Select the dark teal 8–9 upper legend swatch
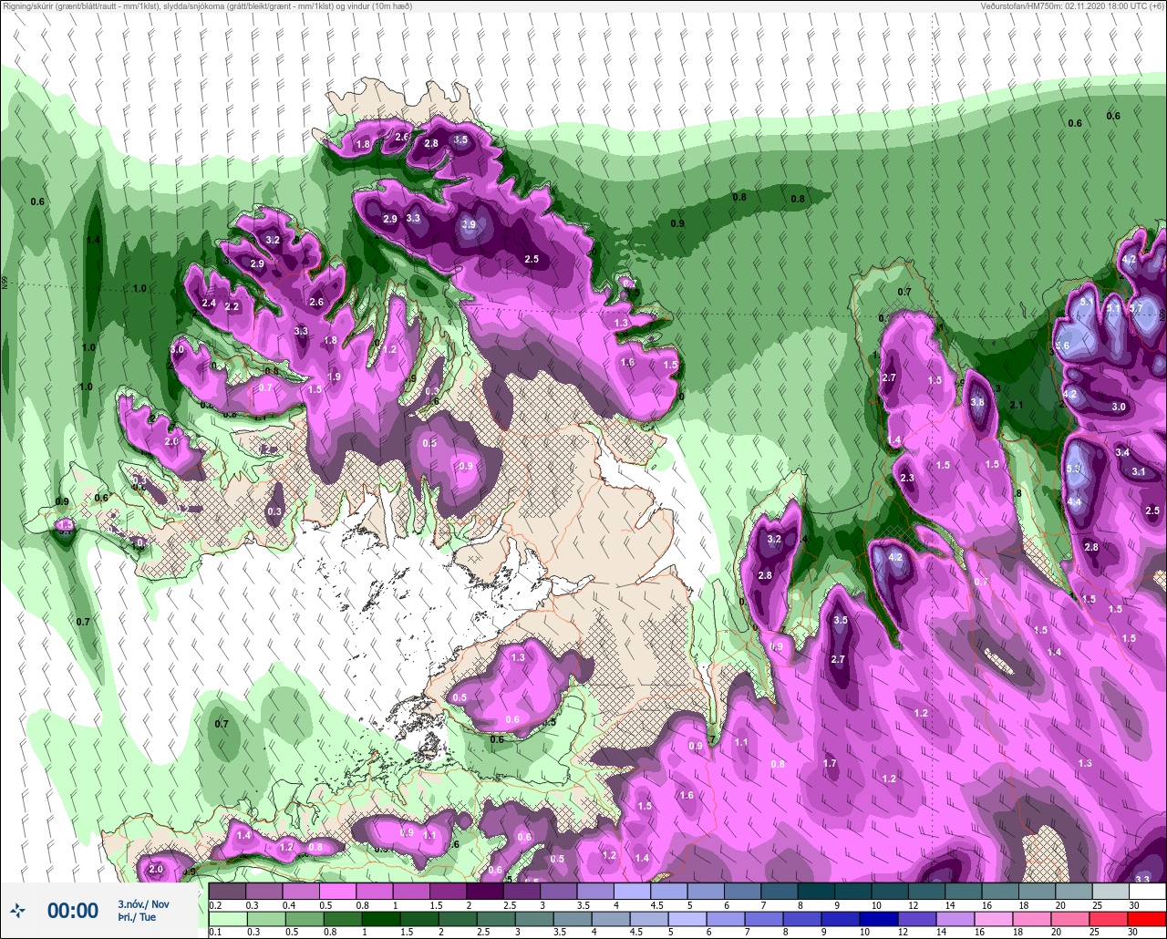1167x939 pixels. pyautogui.click(x=815, y=891)
